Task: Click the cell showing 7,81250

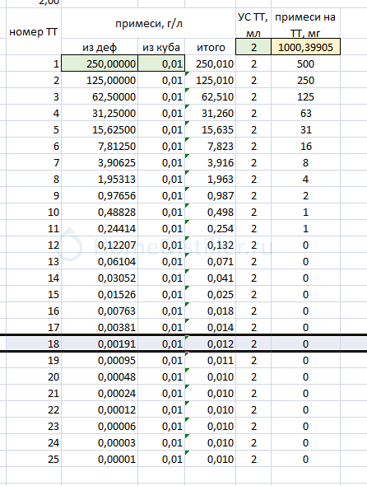Action: tap(100, 146)
